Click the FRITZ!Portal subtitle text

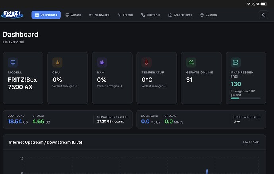tap(14, 42)
